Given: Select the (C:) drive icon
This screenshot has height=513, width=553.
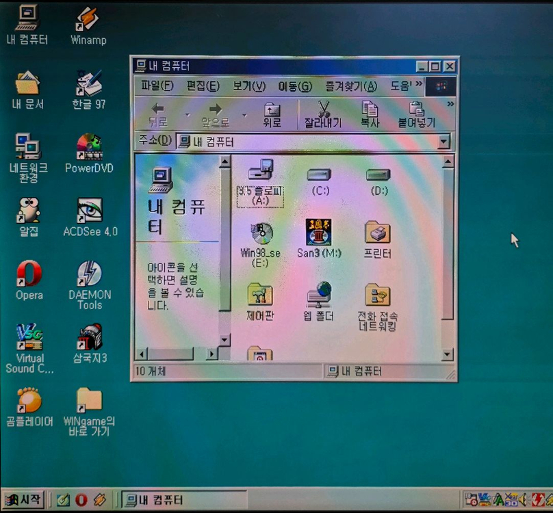Looking at the screenshot, I should click(319, 175).
